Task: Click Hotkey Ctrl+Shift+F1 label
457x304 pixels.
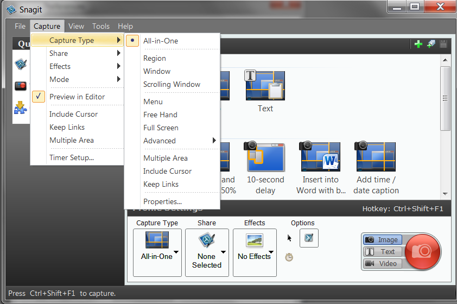Action: tap(403, 208)
